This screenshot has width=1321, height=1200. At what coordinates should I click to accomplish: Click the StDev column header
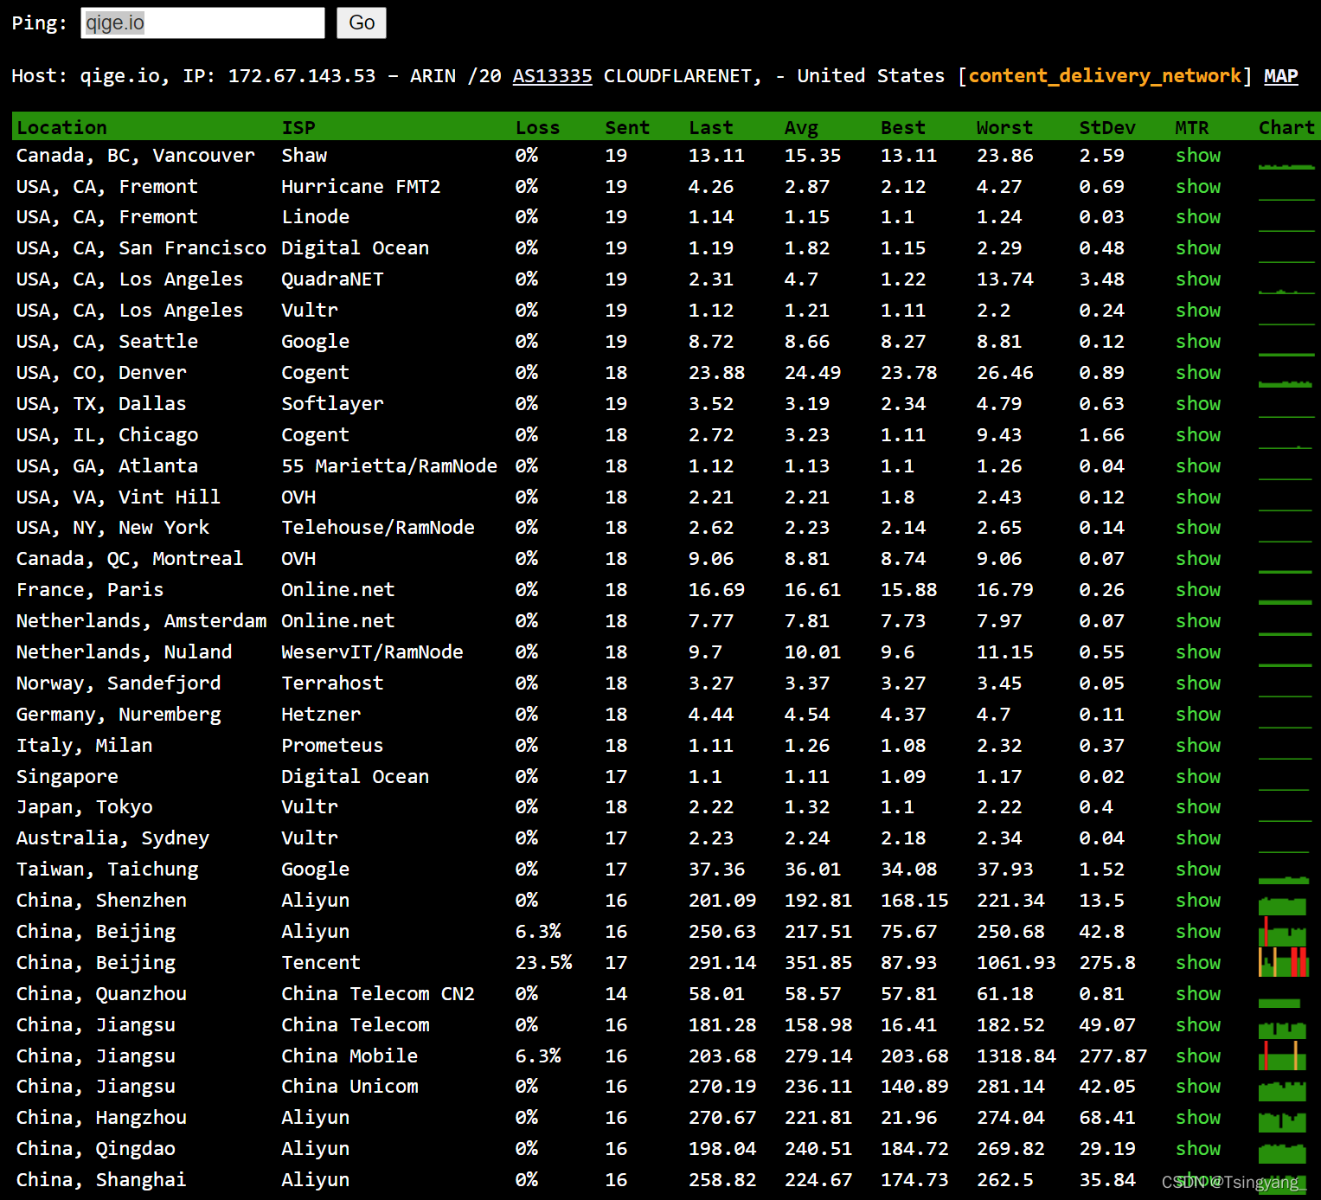point(1107,127)
